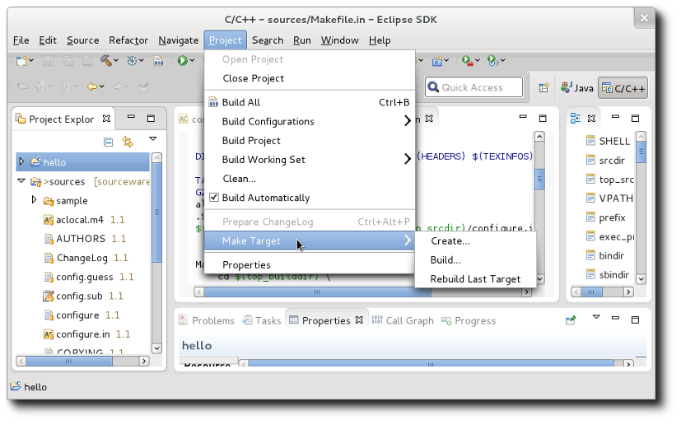This screenshot has height=425, width=681.
Task: Click the yellow Back navigation arrow
Action: coord(92,86)
